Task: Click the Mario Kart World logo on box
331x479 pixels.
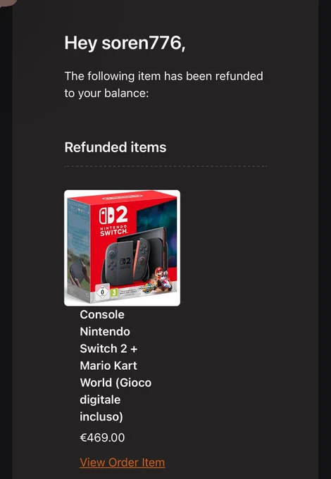Action: (146, 290)
